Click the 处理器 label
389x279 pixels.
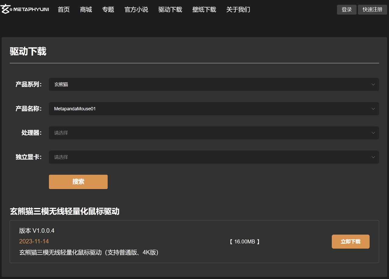tap(32, 133)
